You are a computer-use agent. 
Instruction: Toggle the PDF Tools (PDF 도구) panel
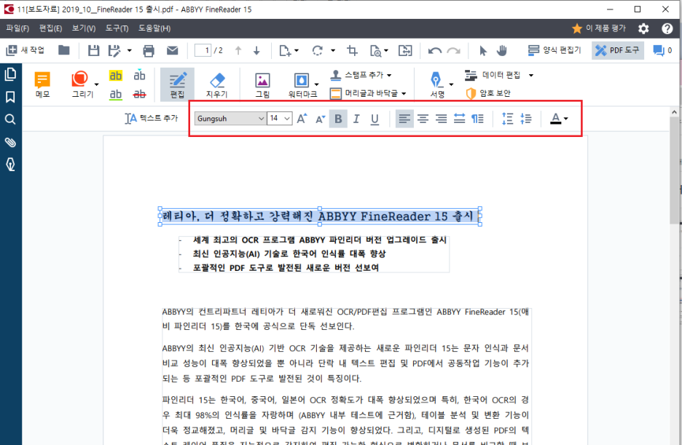pos(618,50)
